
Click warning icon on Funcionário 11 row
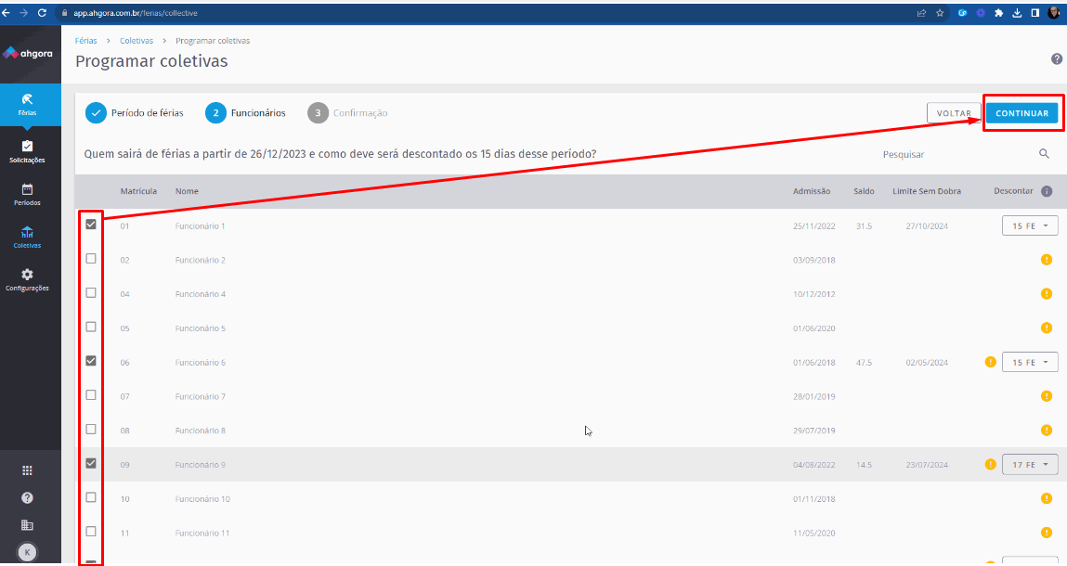point(1047,532)
